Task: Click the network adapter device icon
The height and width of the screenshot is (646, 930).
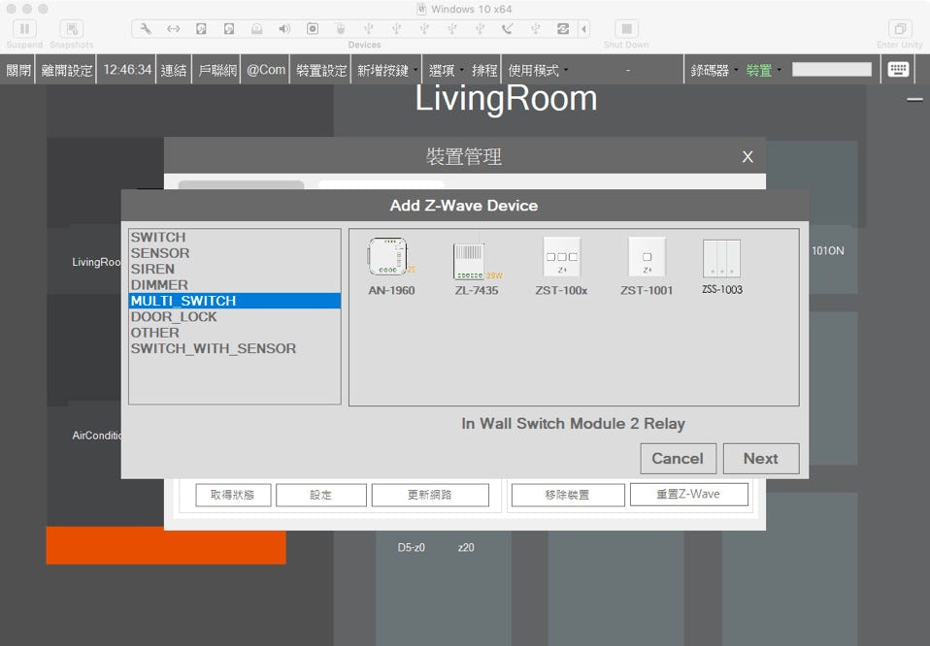Action: [x=173, y=28]
